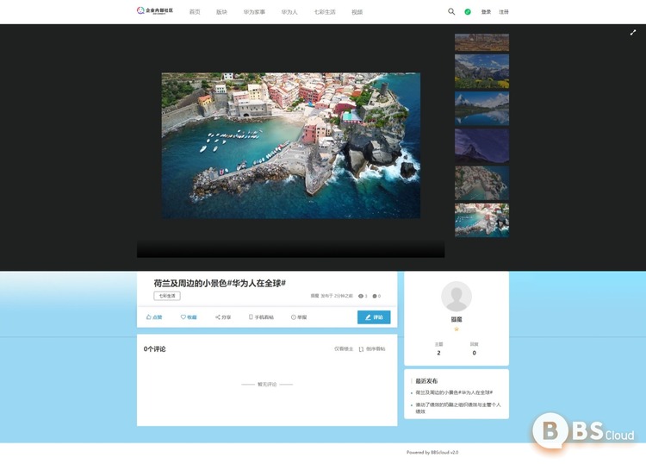Image resolution: width=646 pixels, height=464 pixels.
Task: Click the 倒序看帖 reverse-order icon
Action: click(x=361, y=349)
